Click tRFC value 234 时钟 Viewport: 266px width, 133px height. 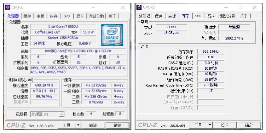pos(211,85)
